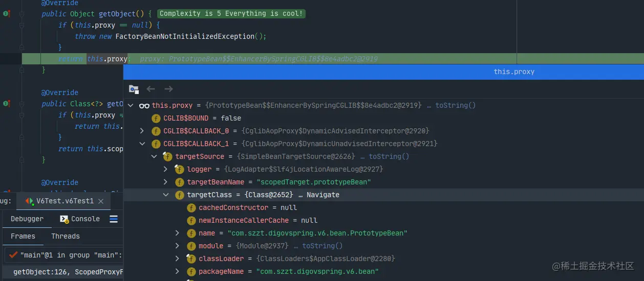Click the glasses watch icon beside this.proxy
The image size is (644, 281).
point(144,105)
